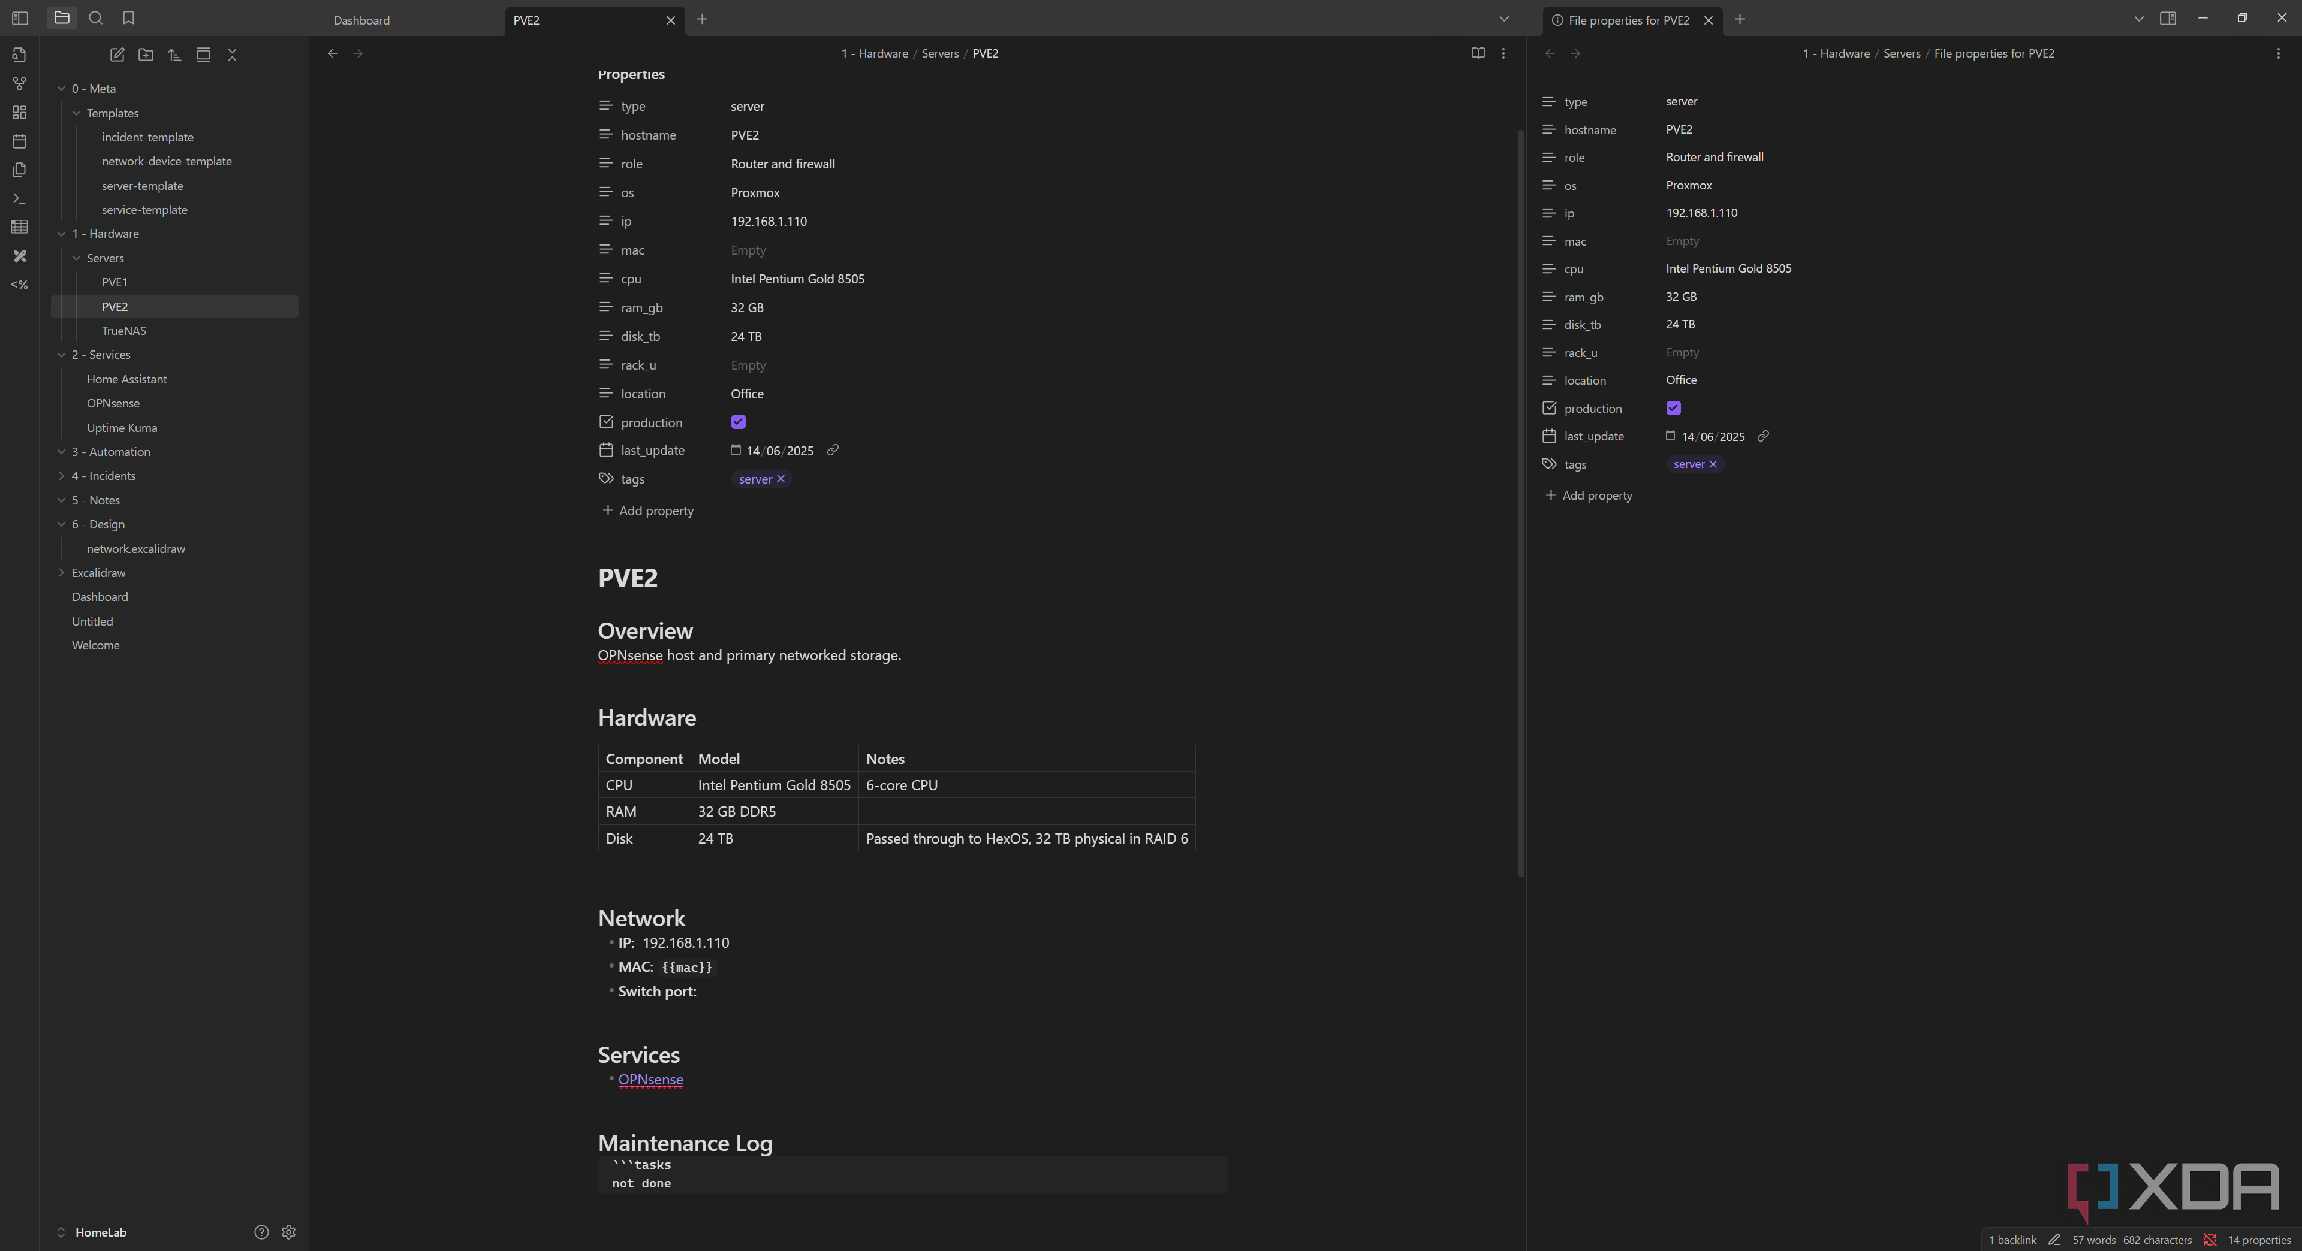Expand the Excalidraw folder
Viewport: 2302px width, 1251px height.
pyautogui.click(x=62, y=573)
